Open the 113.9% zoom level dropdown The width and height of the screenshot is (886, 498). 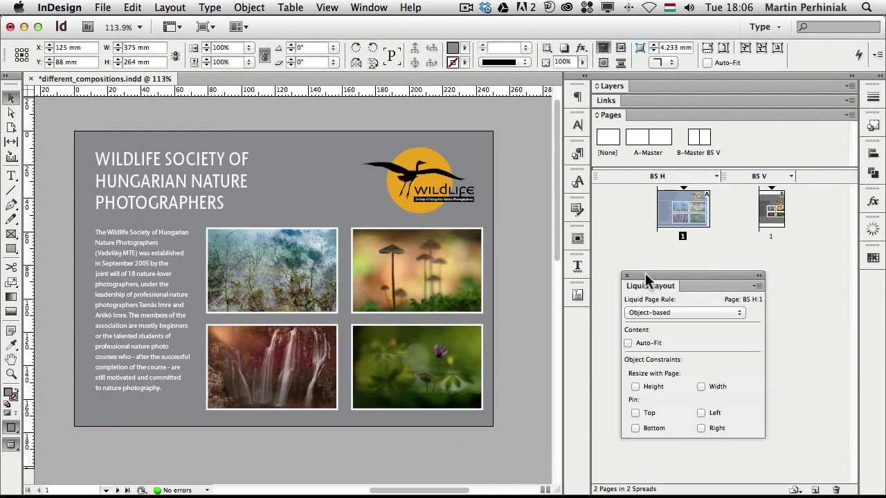click(139, 27)
